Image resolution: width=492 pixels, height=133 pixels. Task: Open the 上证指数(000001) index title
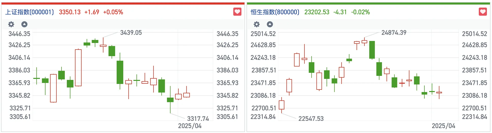(x=29, y=12)
